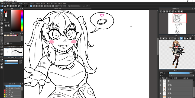
Task: Close image with Reference panel X icon
Action: point(166,38)
